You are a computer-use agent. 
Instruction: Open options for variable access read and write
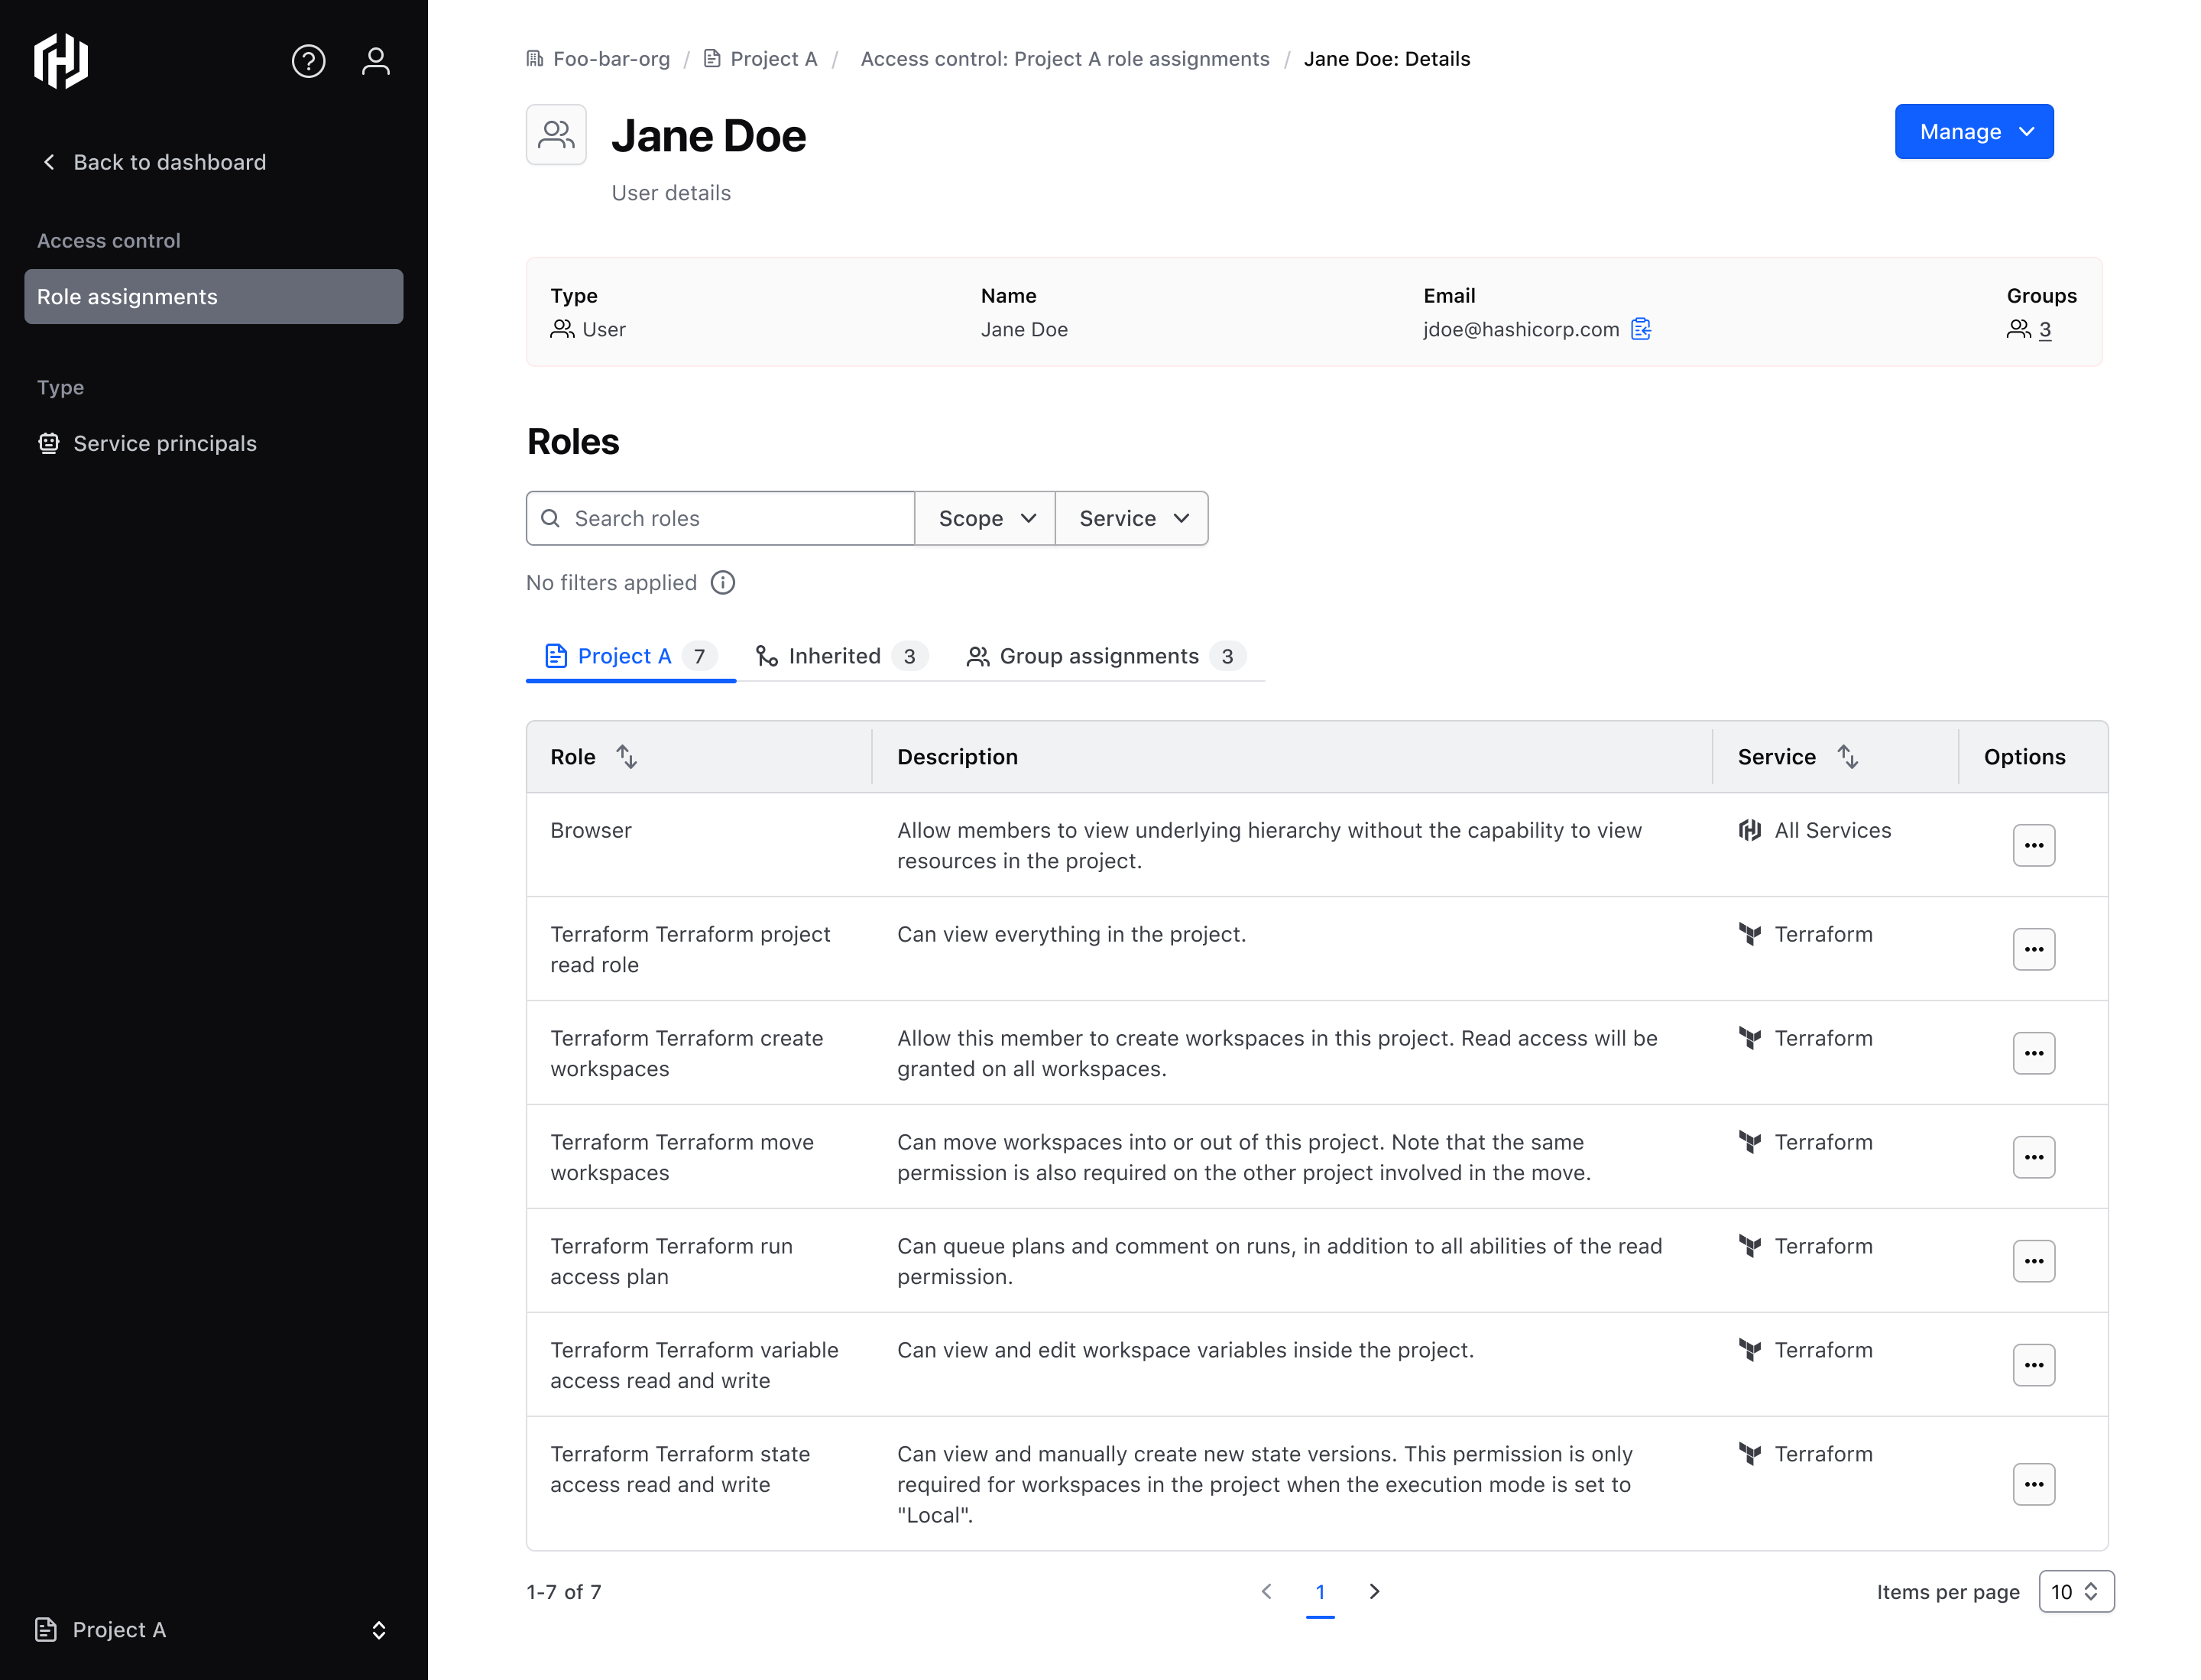[x=2033, y=1365]
